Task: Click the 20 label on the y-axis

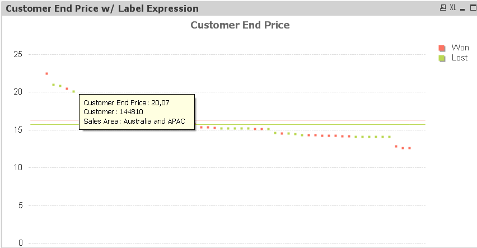Action: (x=18, y=92)
